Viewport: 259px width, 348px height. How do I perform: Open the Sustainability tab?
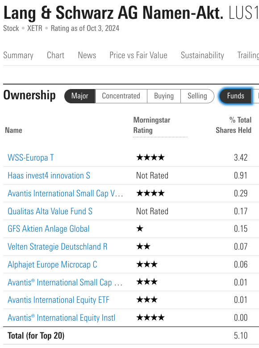202,55
